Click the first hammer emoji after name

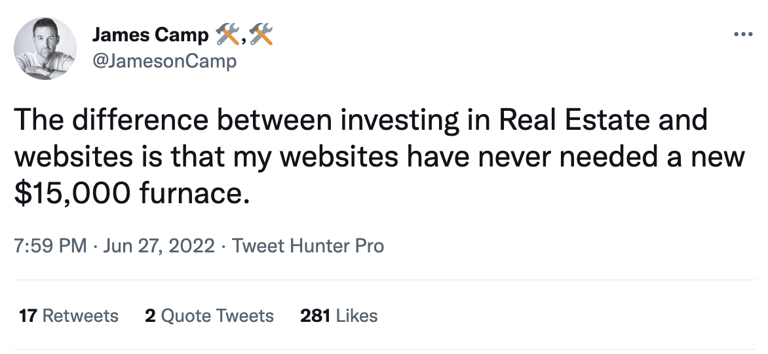(227, 35)
